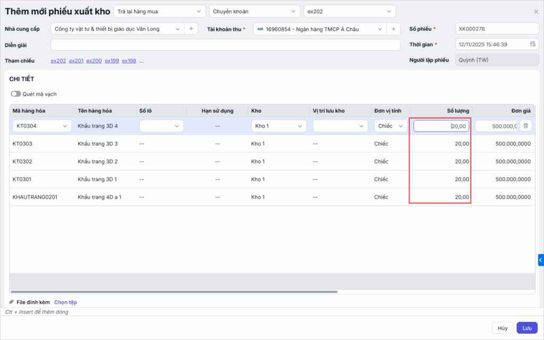
Task: Click the Diễn giải text field
Action: pyautogui.click(x=225, y=45)
